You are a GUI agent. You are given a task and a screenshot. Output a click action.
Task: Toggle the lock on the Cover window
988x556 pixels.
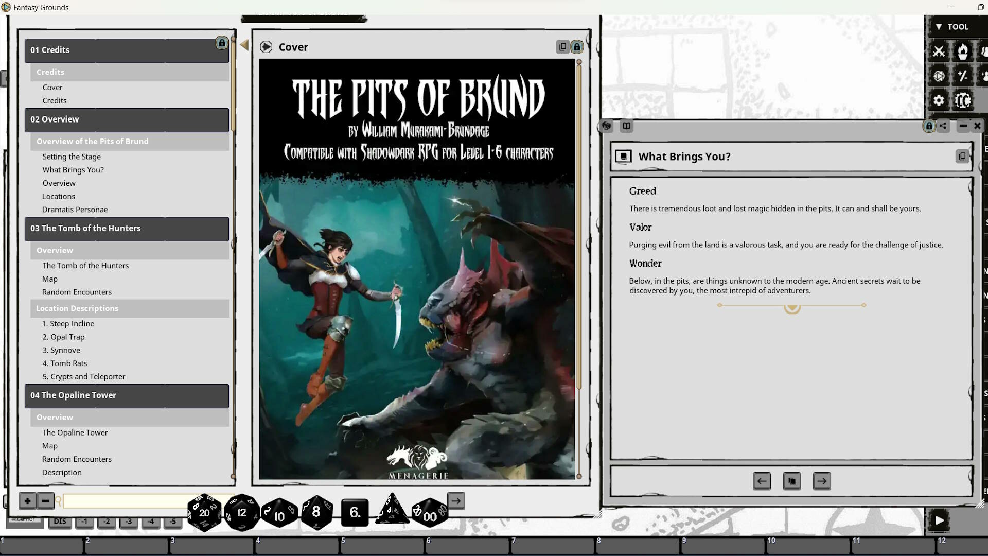tap(577, 47)
